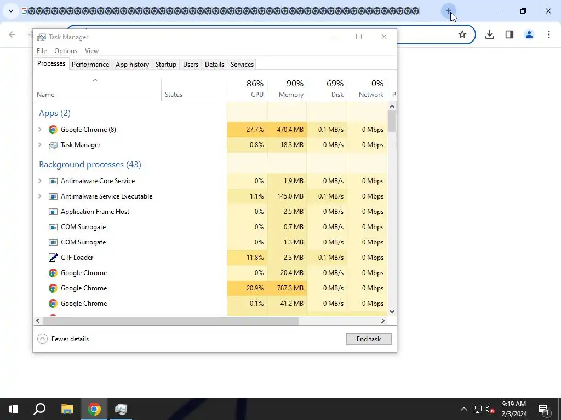The height and width of the screenshot is (420, 561).
Task: Open Chrome downloads icon
Action: [490, 34]
